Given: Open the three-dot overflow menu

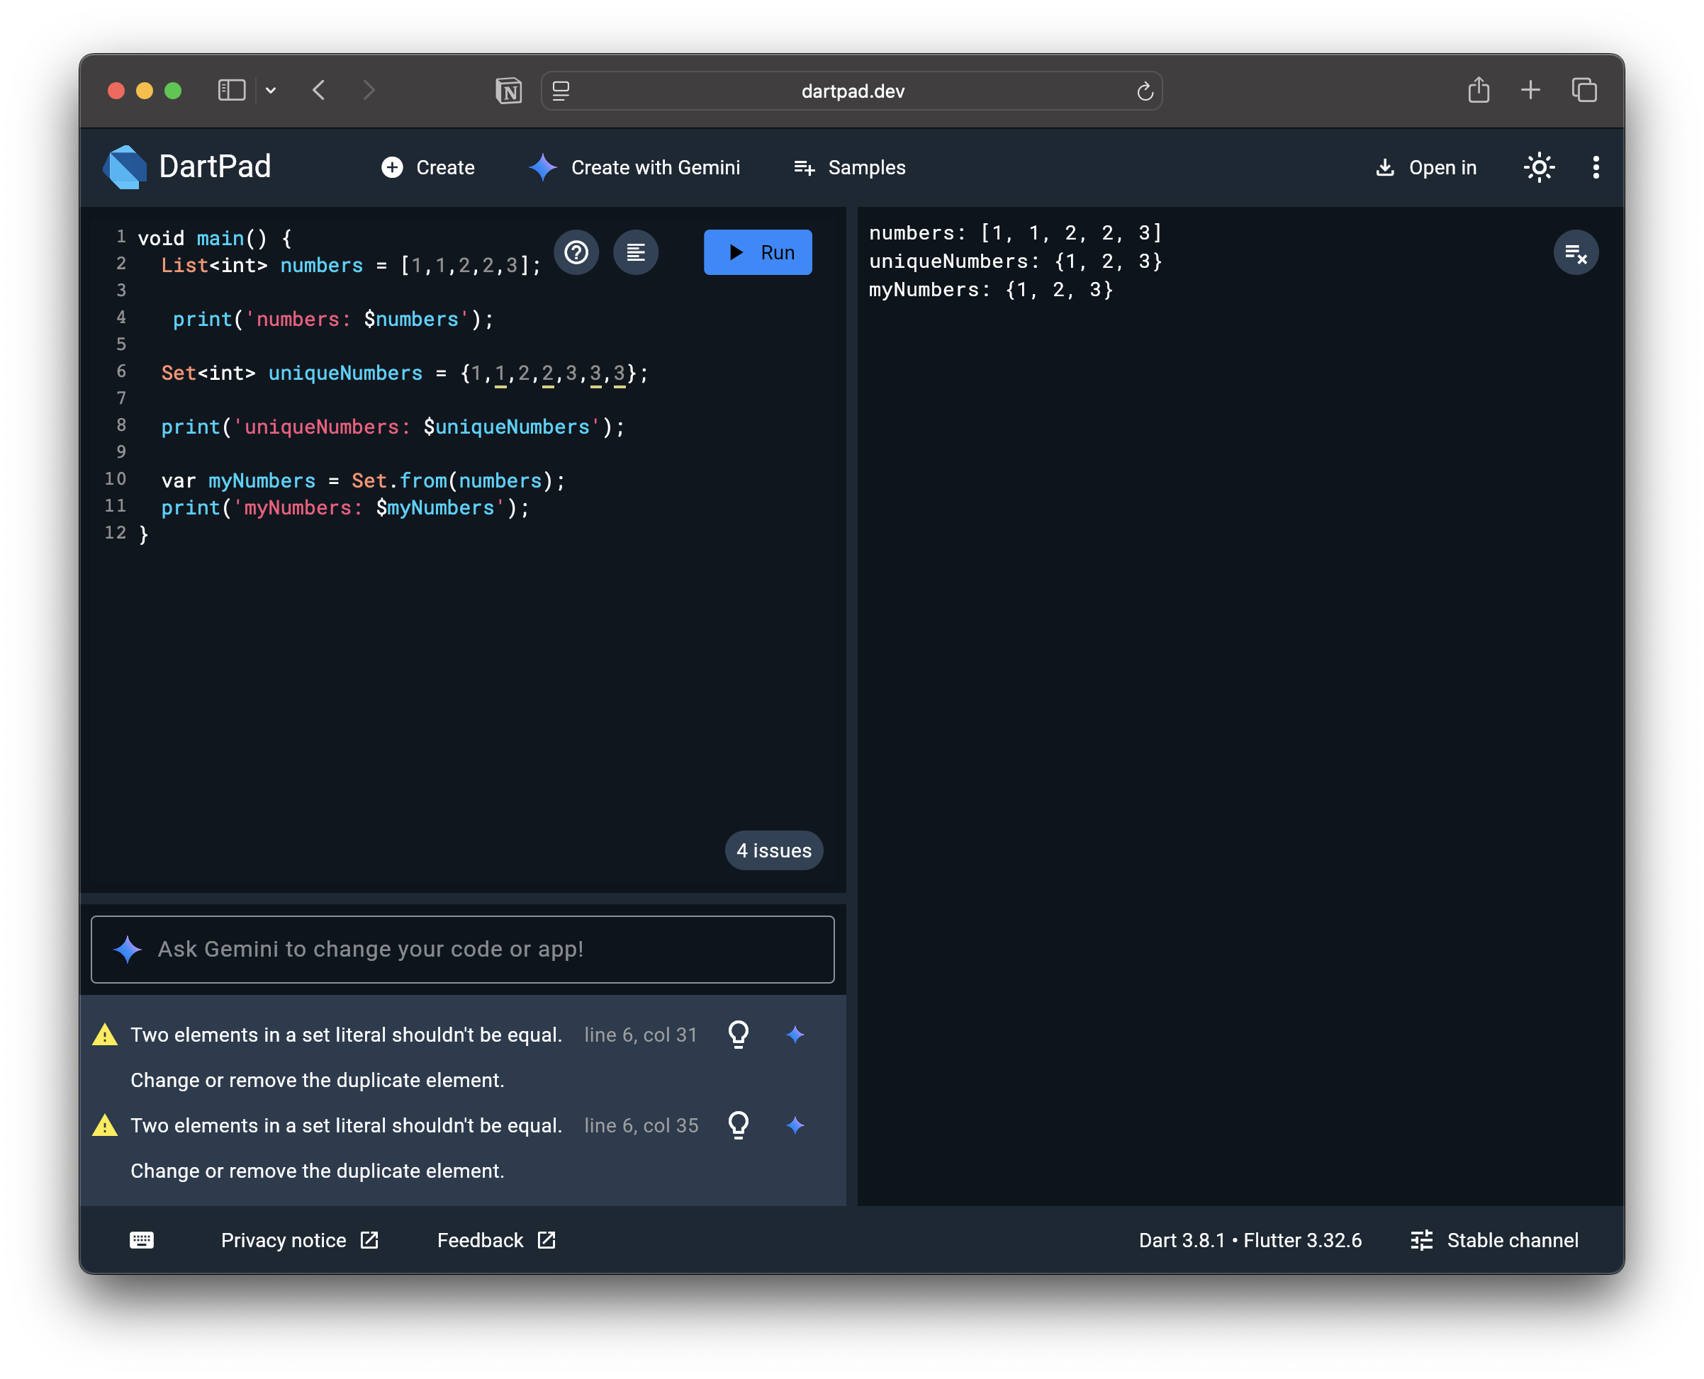Looking at the screenshot, I should point(1595,168).
